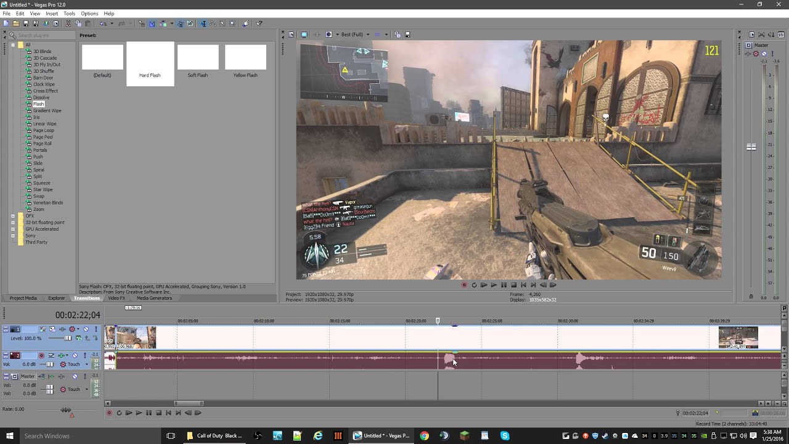789x444 pixels.
Task: Toggle preview on external monitor icon
Action: click(304, 35)
